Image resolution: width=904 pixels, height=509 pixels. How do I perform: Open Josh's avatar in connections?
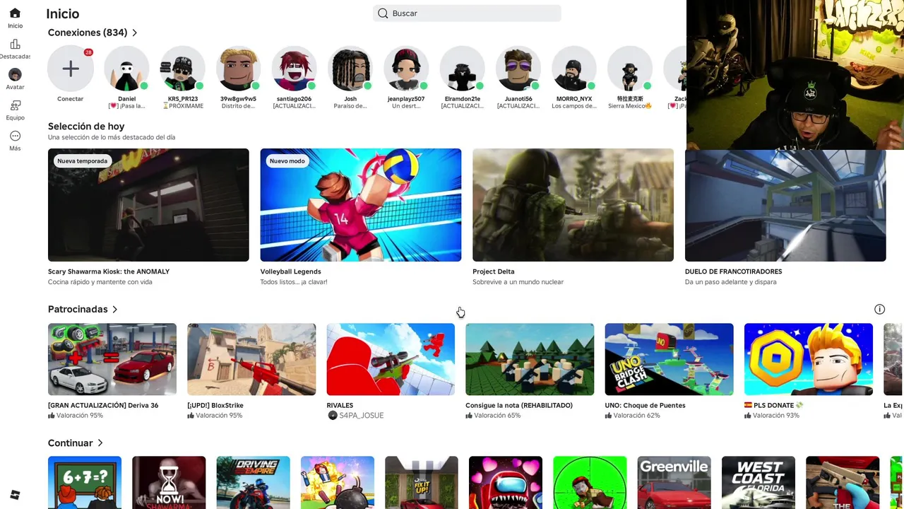point(350,69)
